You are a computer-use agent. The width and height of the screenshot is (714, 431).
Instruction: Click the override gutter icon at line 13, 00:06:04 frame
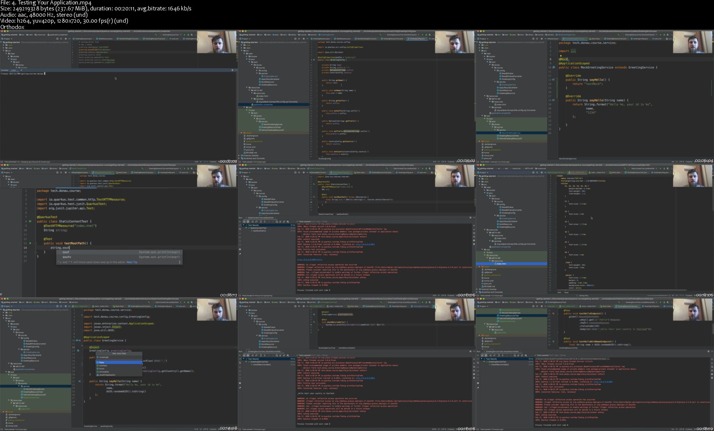(554, 80)
